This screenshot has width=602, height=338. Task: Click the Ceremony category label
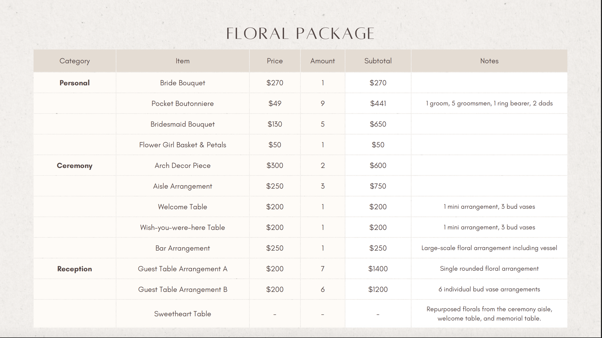[x=75, y=166]
